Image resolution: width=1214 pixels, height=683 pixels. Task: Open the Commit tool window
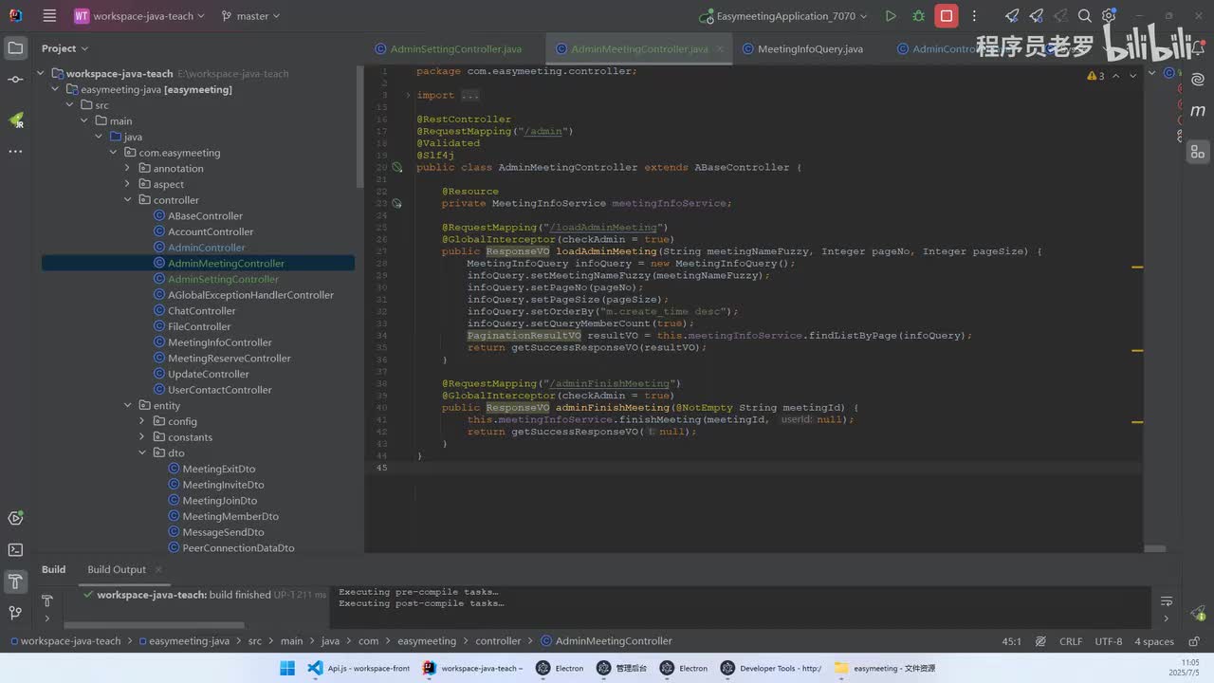pyautogui.click(x=15, y=80)
